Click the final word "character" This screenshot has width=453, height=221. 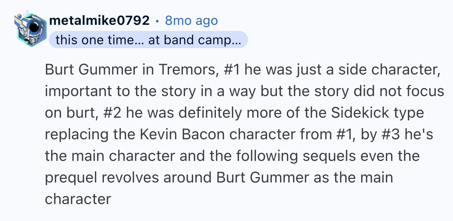pyautogui.click(x=78, y=199)
